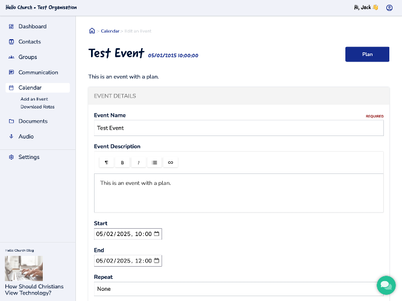Click the Contacts sidebar icon
Screen dimensions: 402x301
tap(11, 42)
